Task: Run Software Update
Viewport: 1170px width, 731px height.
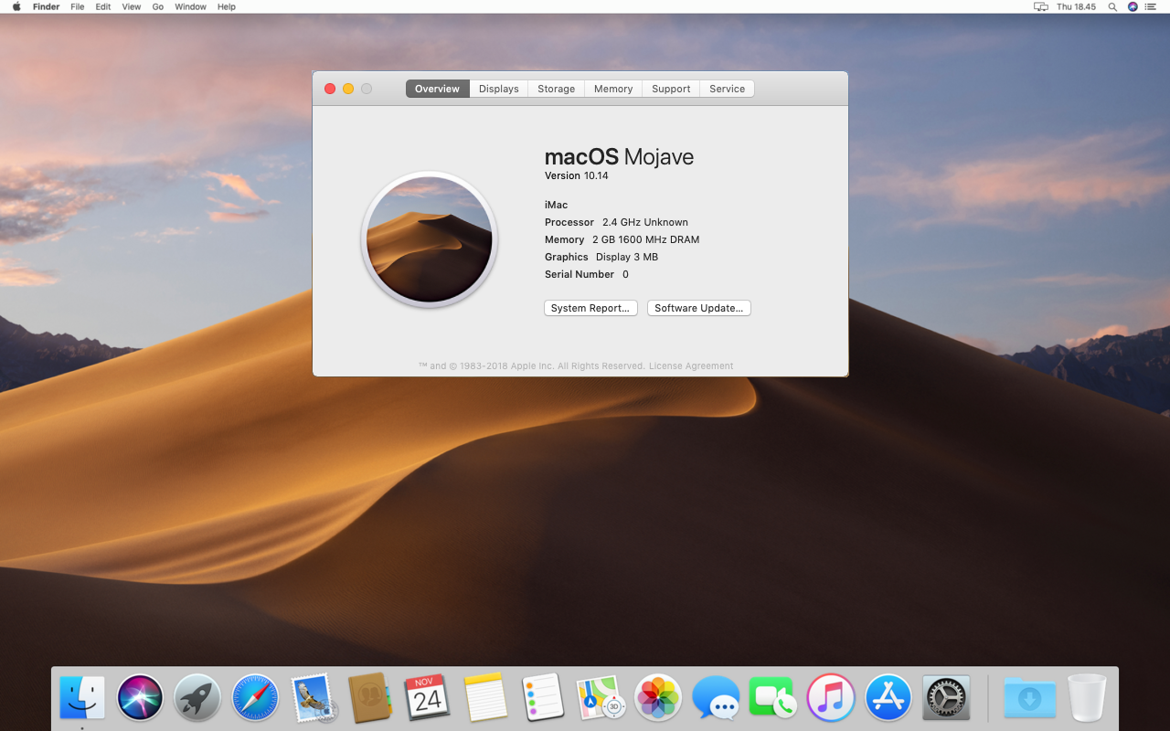Action: coord(698,308)
